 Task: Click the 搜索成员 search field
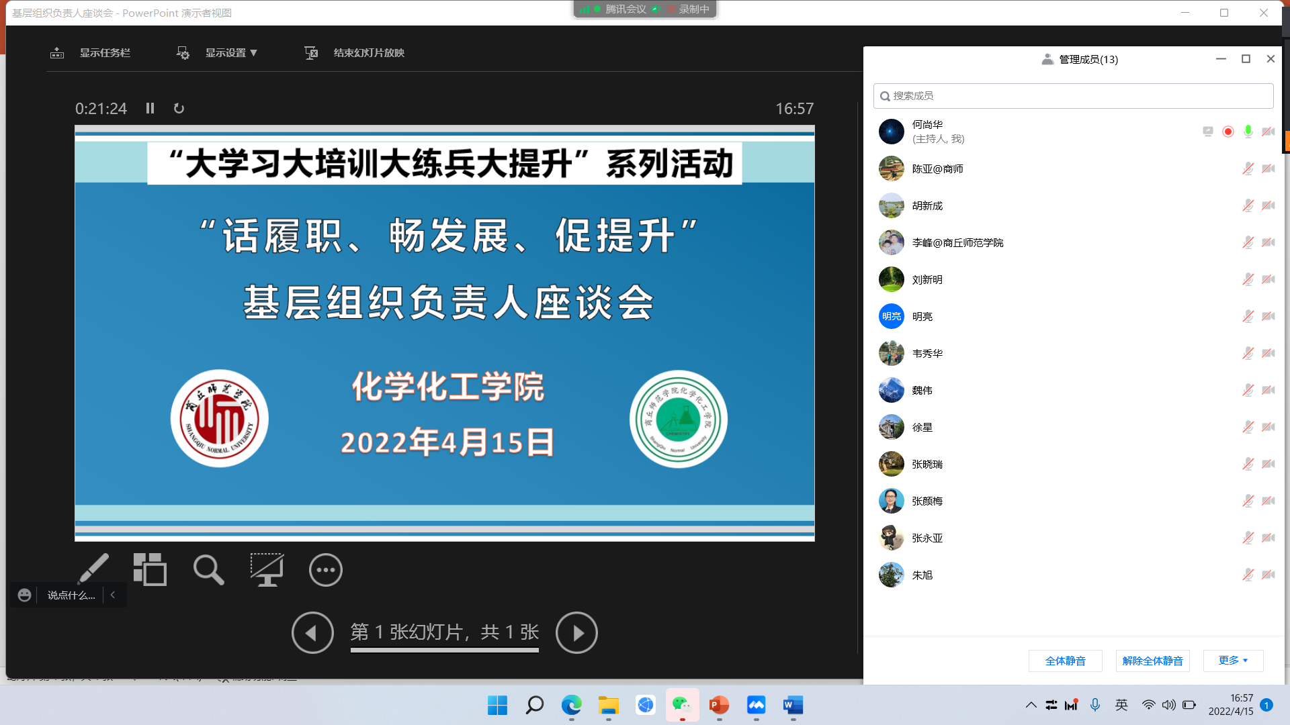tap(1073, 96)
